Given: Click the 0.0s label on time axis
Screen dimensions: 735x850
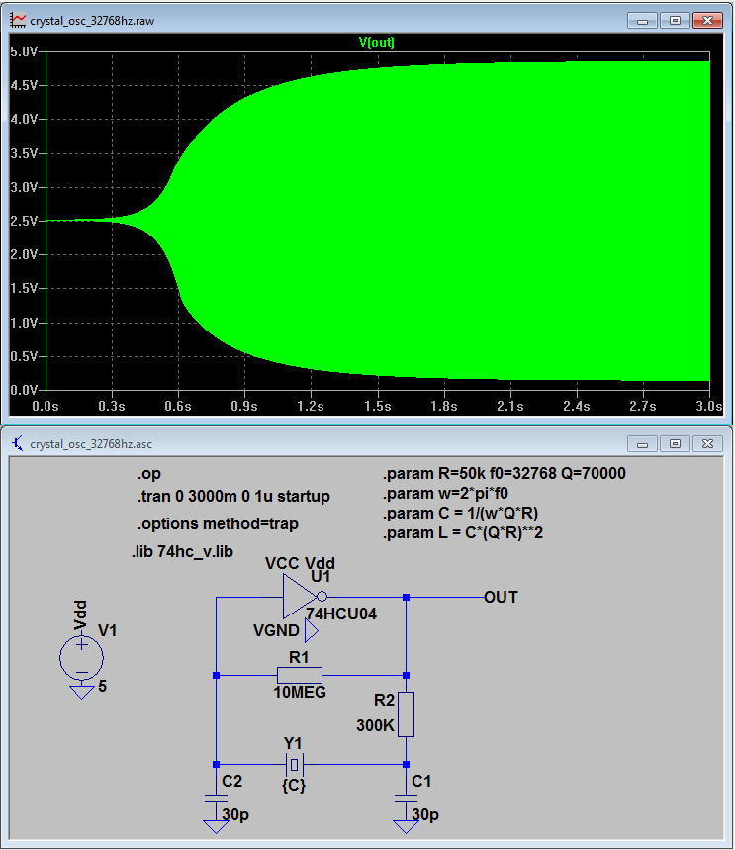Looking at the screenshot, I should [46, 406].
